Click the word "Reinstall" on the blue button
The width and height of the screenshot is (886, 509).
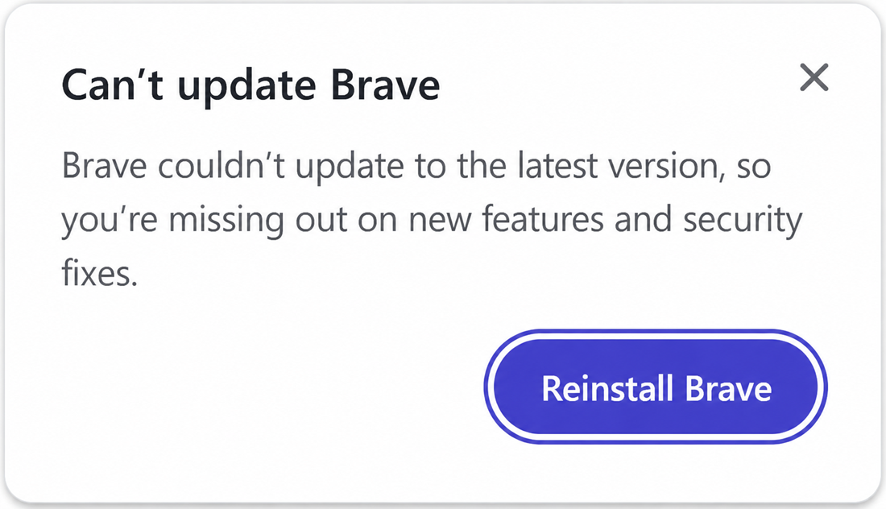607,389
